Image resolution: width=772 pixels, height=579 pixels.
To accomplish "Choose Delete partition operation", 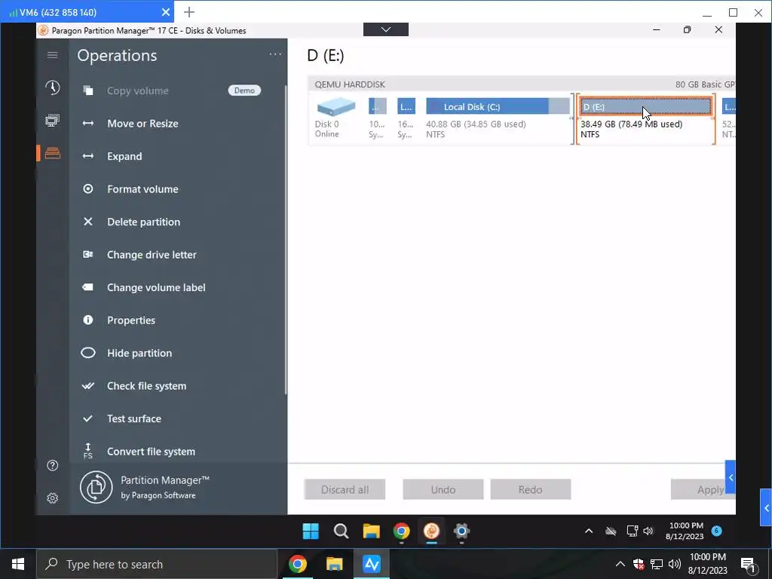I will pos(144,222).
